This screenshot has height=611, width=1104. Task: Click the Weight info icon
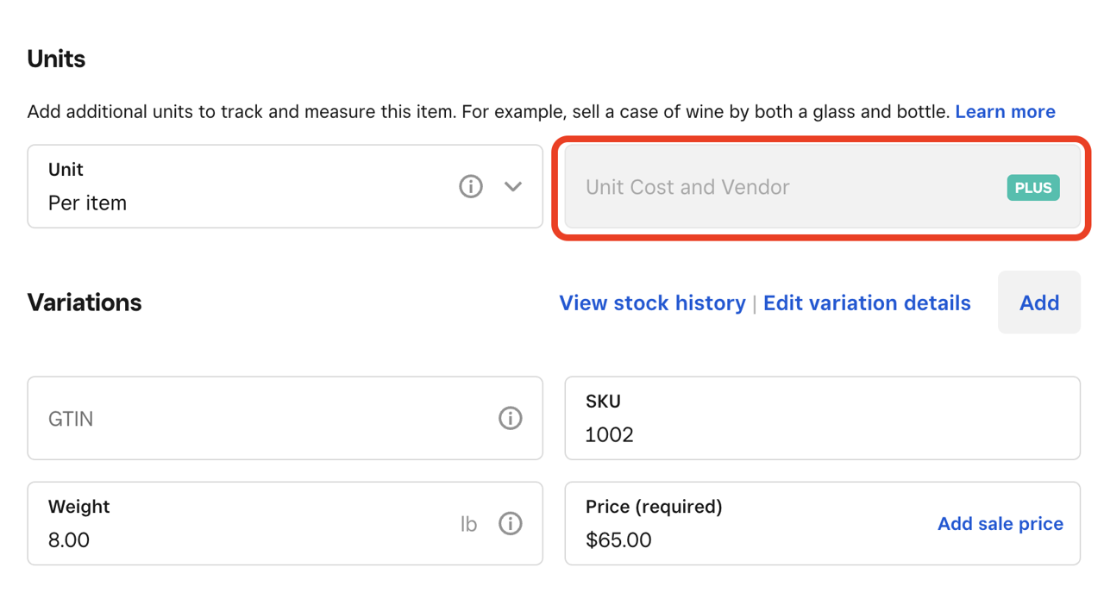510,523
